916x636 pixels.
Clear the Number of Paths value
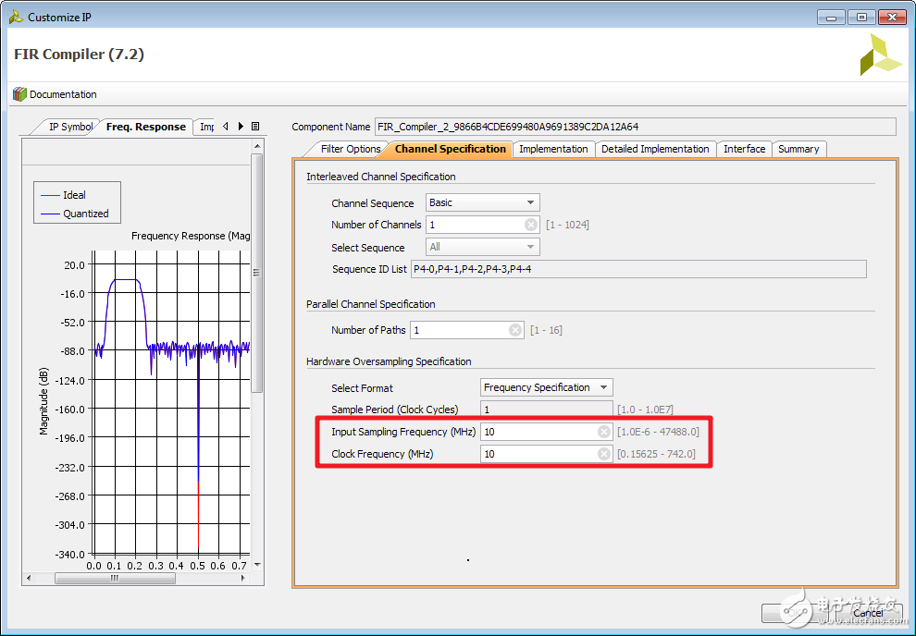click(x=515, y=330)
